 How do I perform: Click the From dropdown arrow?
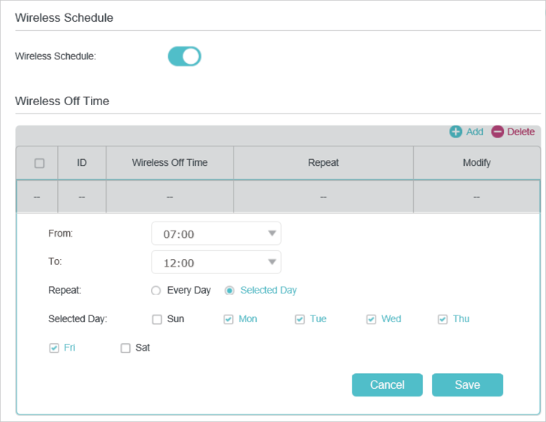pos(272,234)
